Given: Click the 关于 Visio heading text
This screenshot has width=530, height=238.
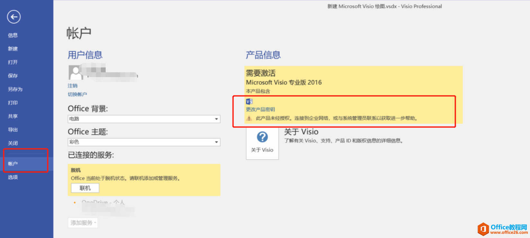Looking at the screenshot, I should point(301,132).
